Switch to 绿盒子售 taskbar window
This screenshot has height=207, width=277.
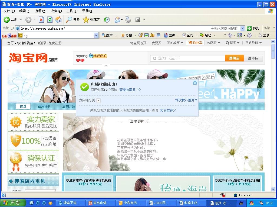(70, 203)
